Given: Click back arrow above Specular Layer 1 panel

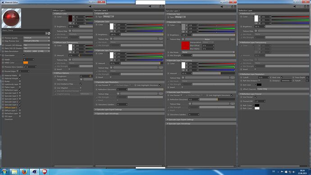Looking at the screenshot, I should click(150, 6).
